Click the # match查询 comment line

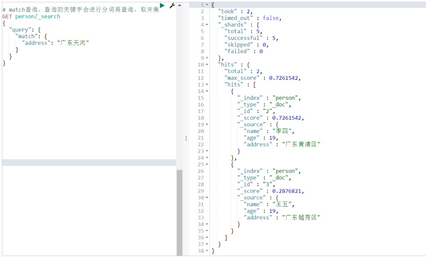click(x=81, y=10)
